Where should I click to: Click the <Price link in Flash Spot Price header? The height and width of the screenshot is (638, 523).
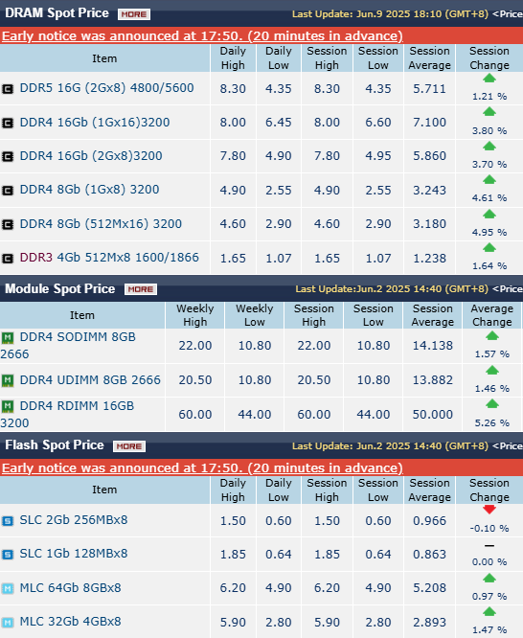(x=508, y=446)
